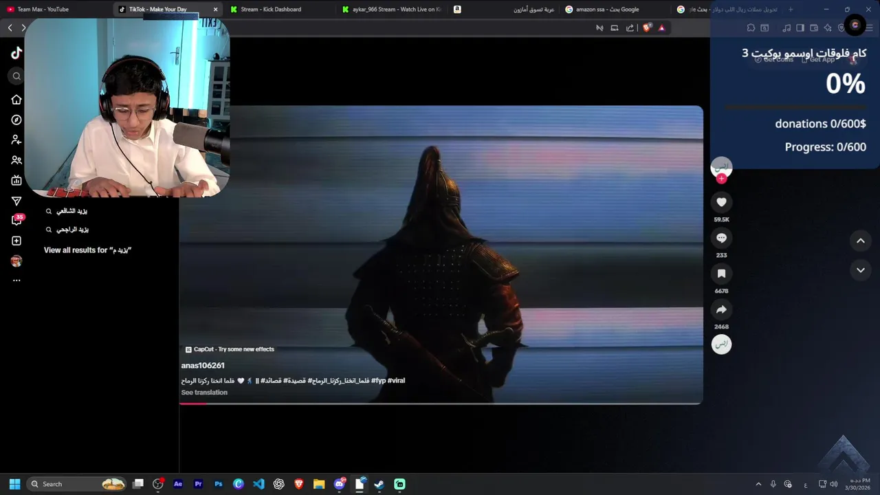
Task: Open the TikTok logo home link
Action: (16, 53)
